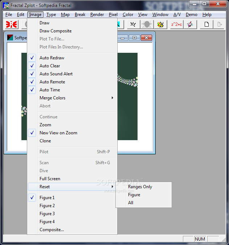
Task: Maximize the Softpedia fractal child window
Action: (134, 38)
